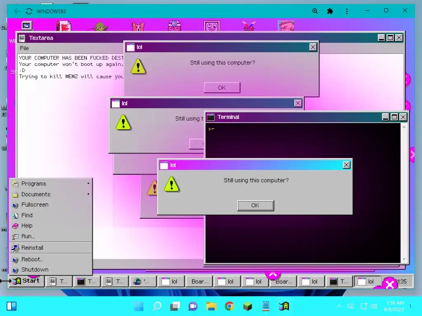The image size is (422, 316).
Task: Open the notepad app on Windows taskbar
Action: click(266, 306)
